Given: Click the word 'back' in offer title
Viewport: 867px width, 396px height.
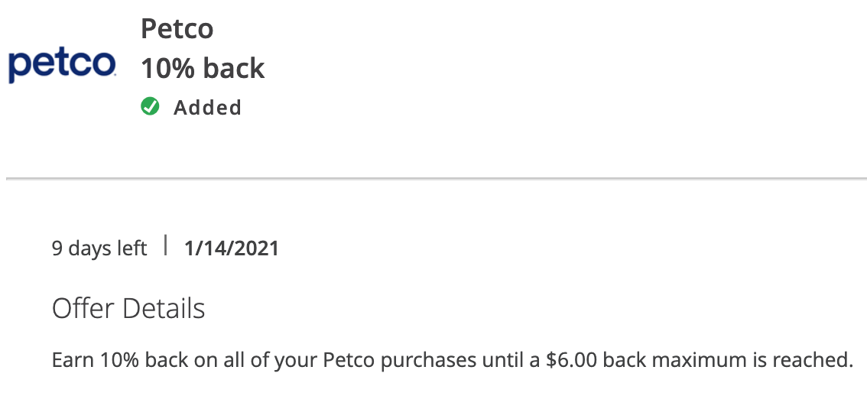Looking at the screenshot, I should click(233, 68).
